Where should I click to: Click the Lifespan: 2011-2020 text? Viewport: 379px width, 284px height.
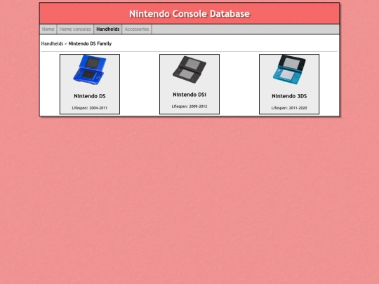pyautogui.click(x=289, y=108)
